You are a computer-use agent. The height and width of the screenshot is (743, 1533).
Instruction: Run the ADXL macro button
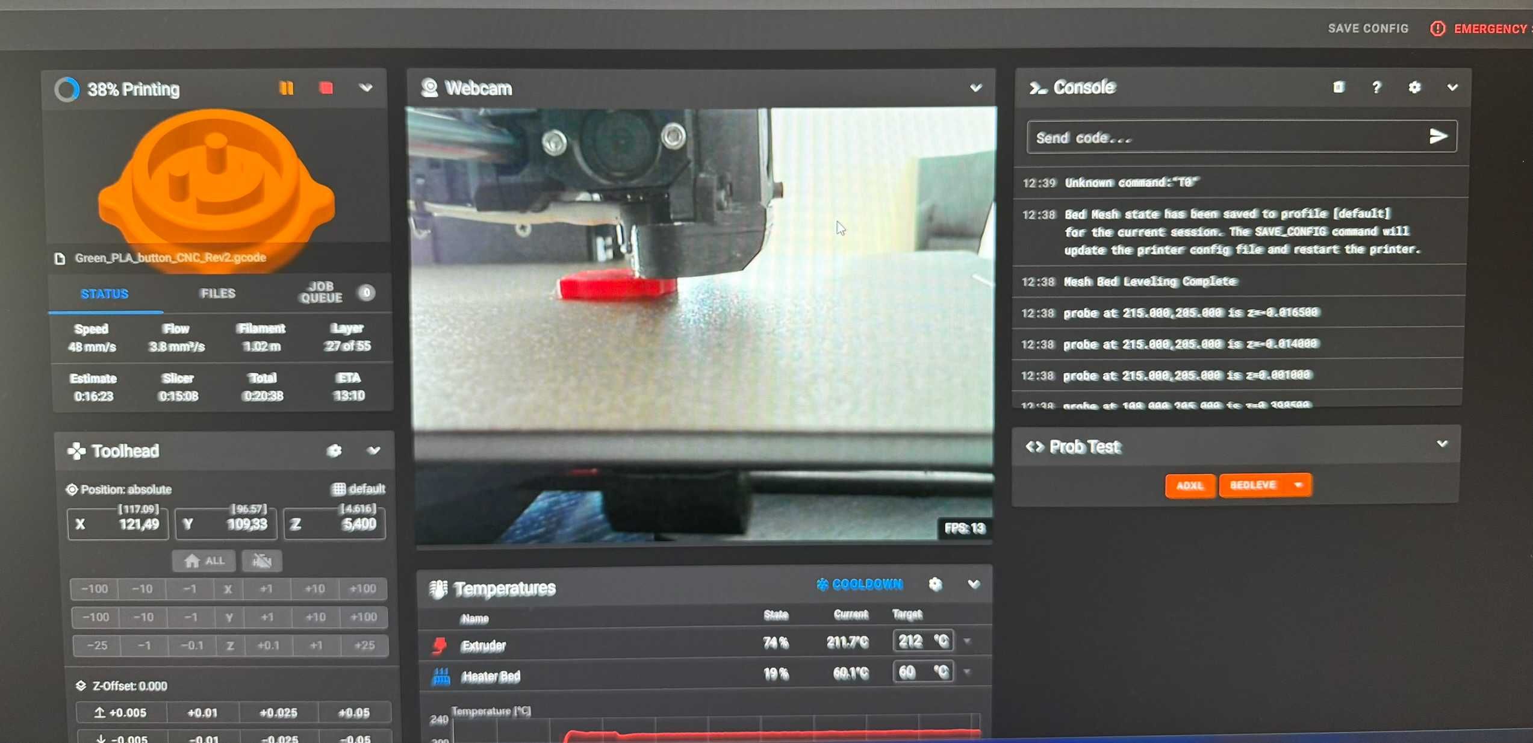click(1190, 485)
